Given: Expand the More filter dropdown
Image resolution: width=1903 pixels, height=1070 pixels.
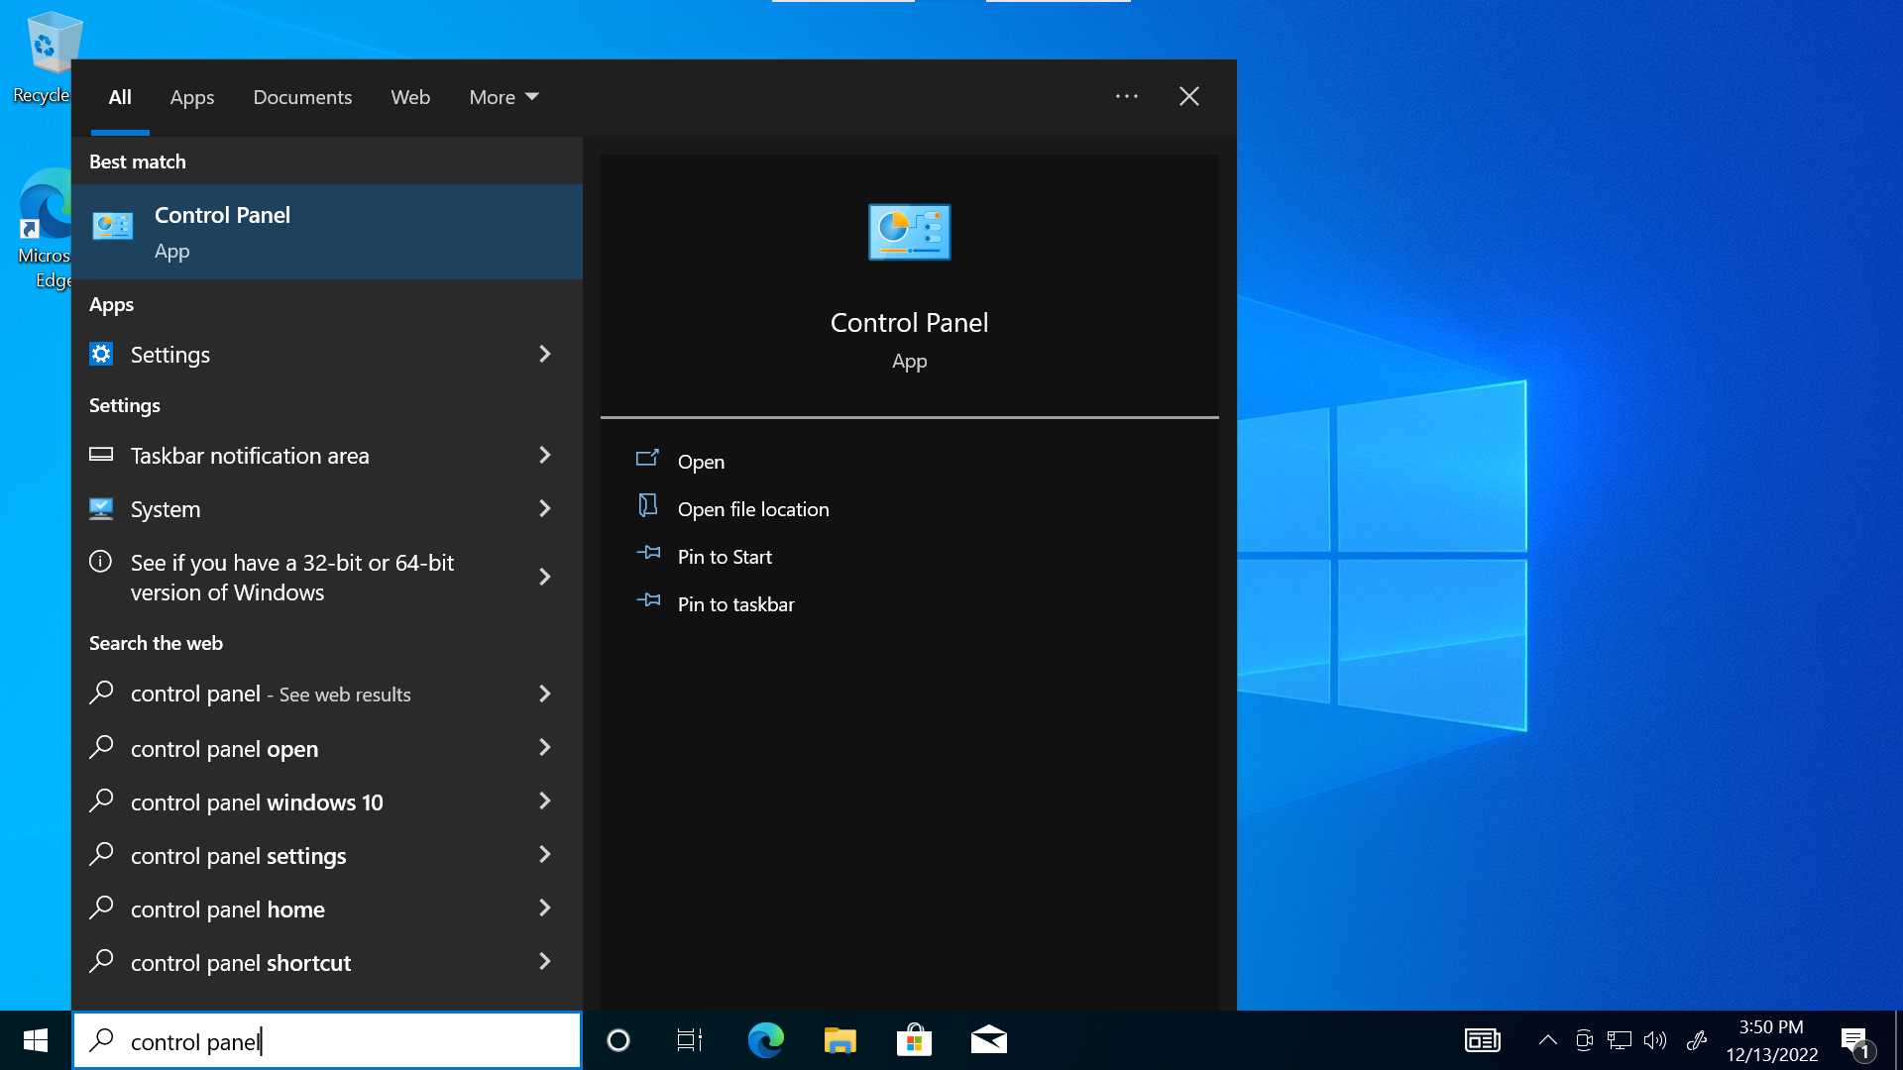Looking at the screenshot, I should click(504, 97).
